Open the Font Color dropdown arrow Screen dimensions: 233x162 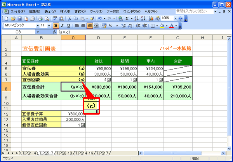click(176, 26)
